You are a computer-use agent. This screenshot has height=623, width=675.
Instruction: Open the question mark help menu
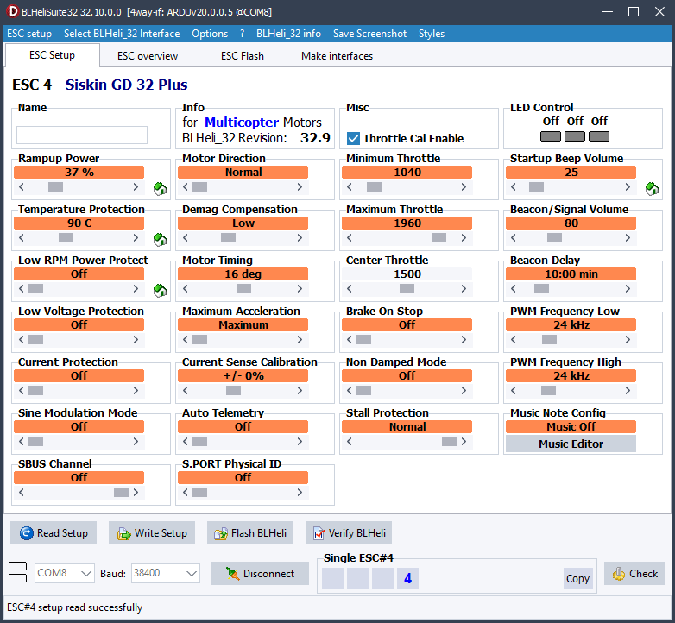[242, 34]
